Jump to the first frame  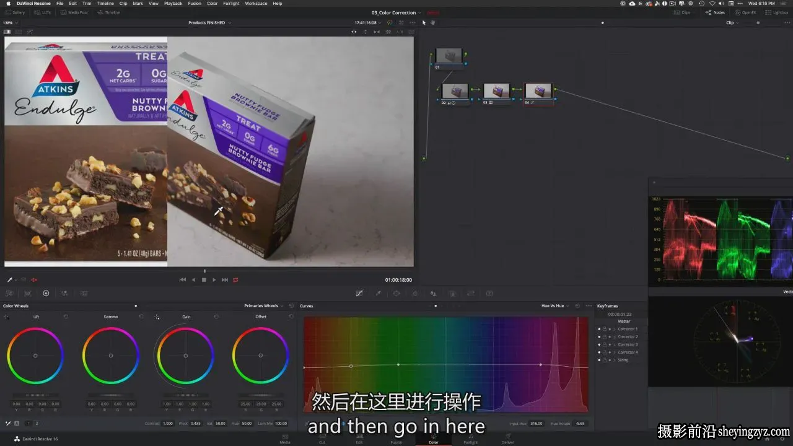pyautogui.click(x=183, y=280)
